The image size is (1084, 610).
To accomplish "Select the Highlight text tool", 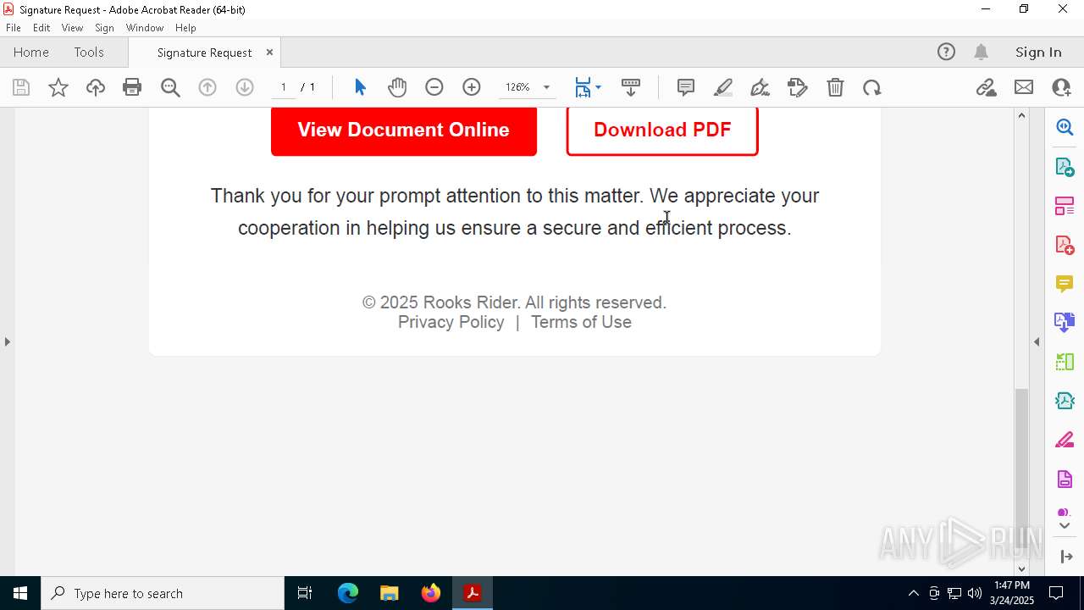I will [x=723, y=87].
